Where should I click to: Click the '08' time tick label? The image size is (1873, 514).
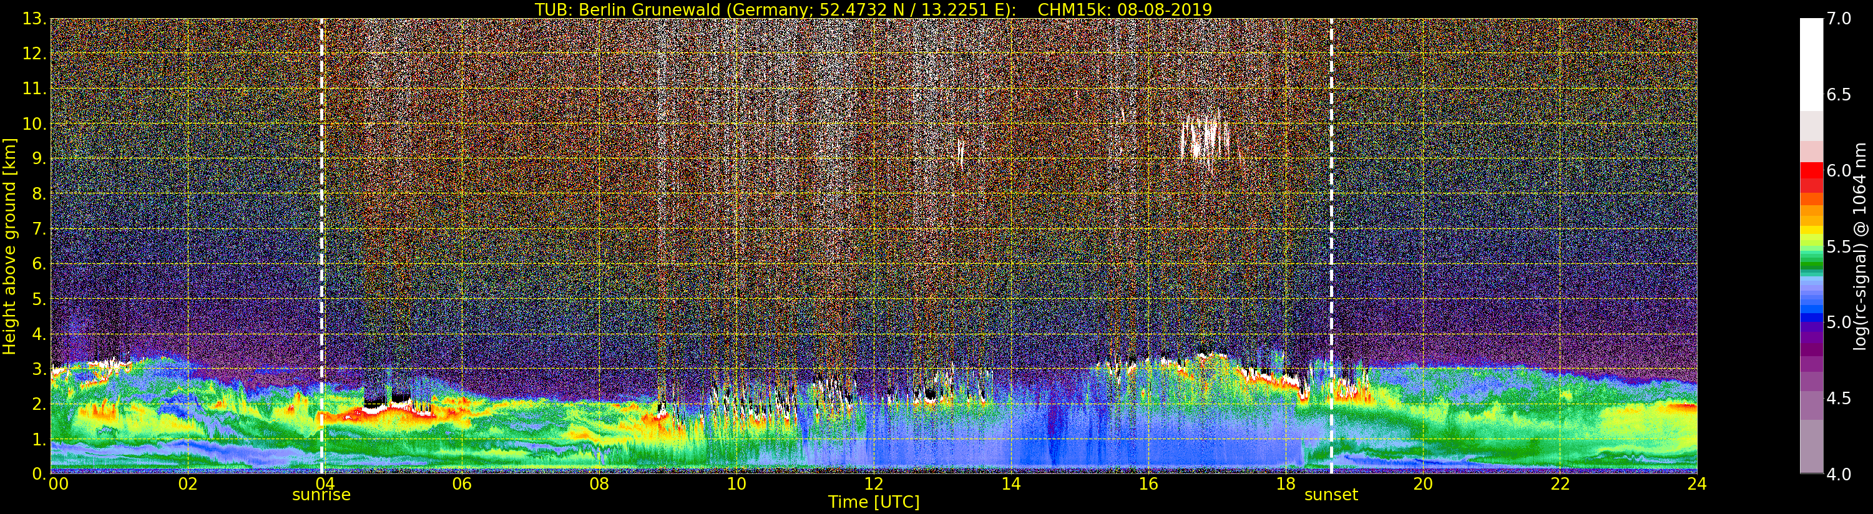599,484
